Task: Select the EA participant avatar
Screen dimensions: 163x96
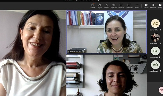Action: [x=156, y=51]
